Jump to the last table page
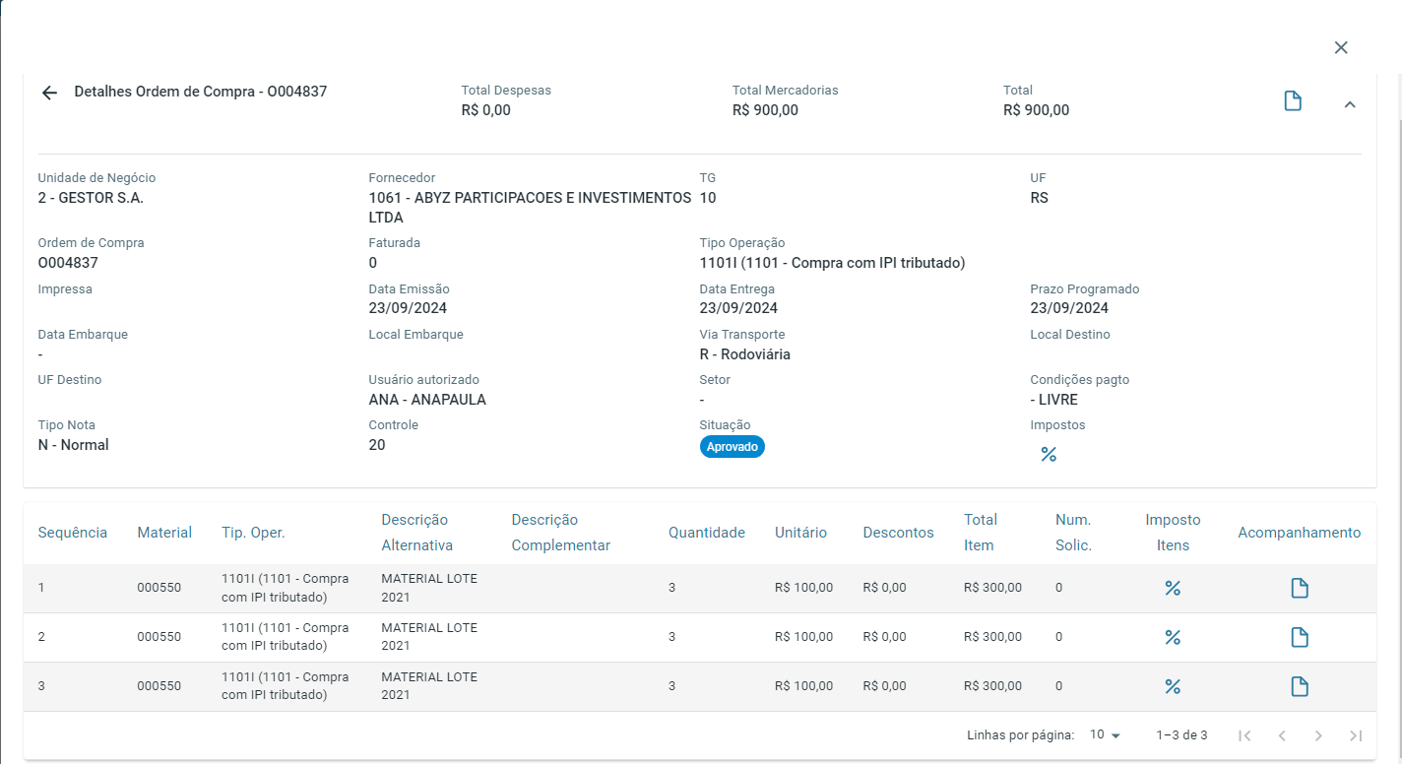This screenshot has height=764, width=1402. click(x=1356, y=735)
